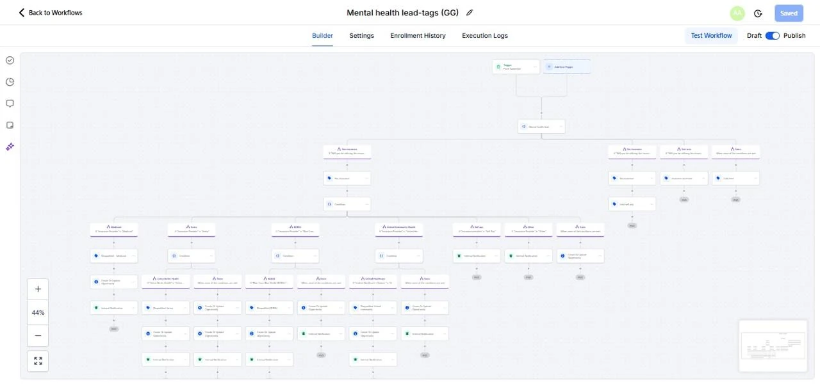Click the green icon on the Trigger node

click(x=498, y=67)
